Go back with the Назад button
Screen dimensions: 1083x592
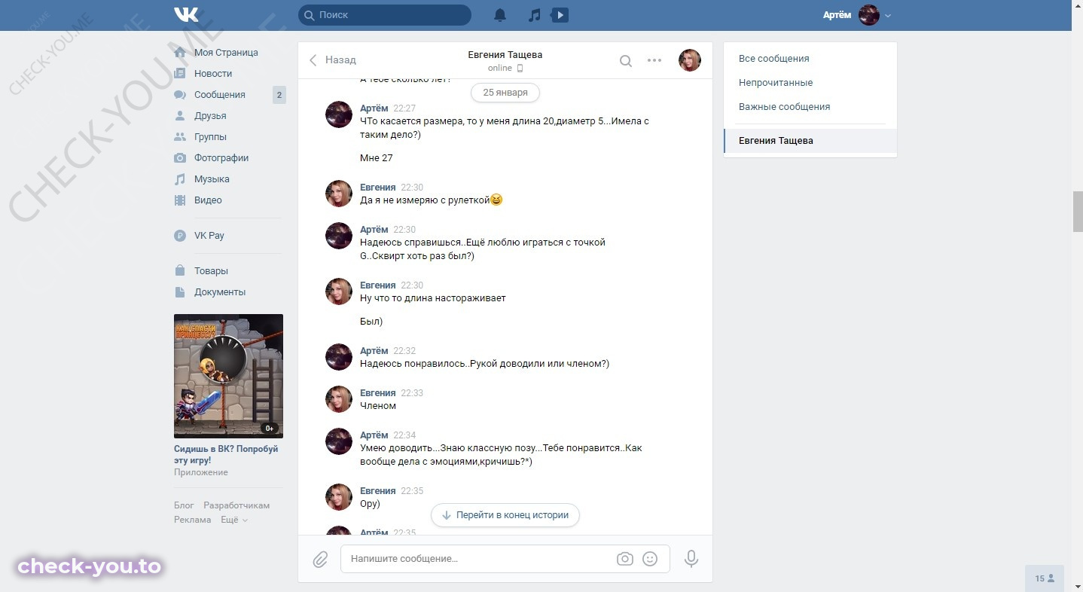tap(332, 60)
